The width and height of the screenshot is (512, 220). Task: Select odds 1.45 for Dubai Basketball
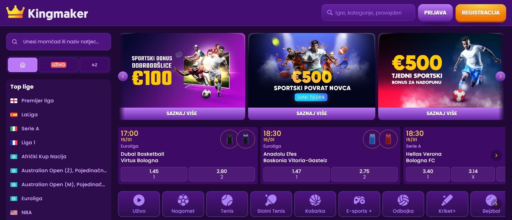pyautogui.click(x=154, y=174)
